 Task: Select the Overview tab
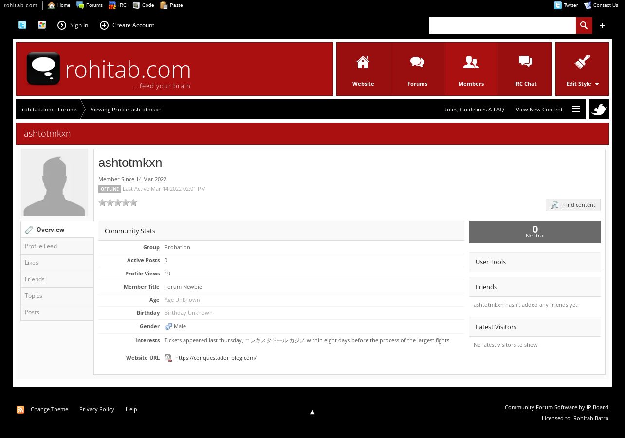click(57, 230)
